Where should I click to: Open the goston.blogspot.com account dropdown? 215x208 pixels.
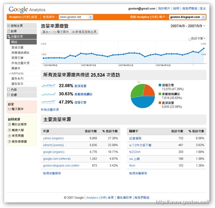187,17
